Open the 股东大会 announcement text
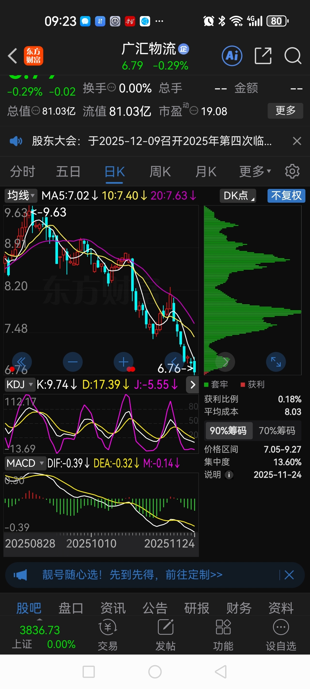Screen dimensions: 310x689 tap(152, 141)
